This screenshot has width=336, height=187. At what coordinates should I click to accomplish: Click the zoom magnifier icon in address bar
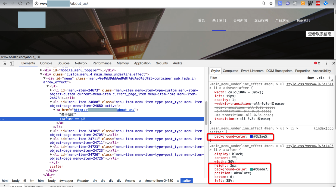coord(264,4)
